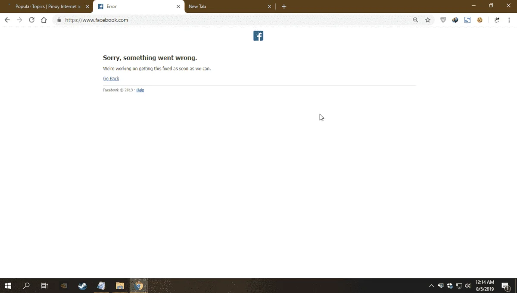Click the volume speaker tray icon

(468, 286)
